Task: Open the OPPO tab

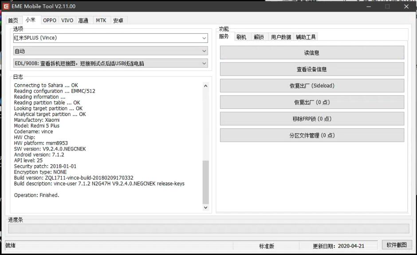Action: tap(50, 20)
